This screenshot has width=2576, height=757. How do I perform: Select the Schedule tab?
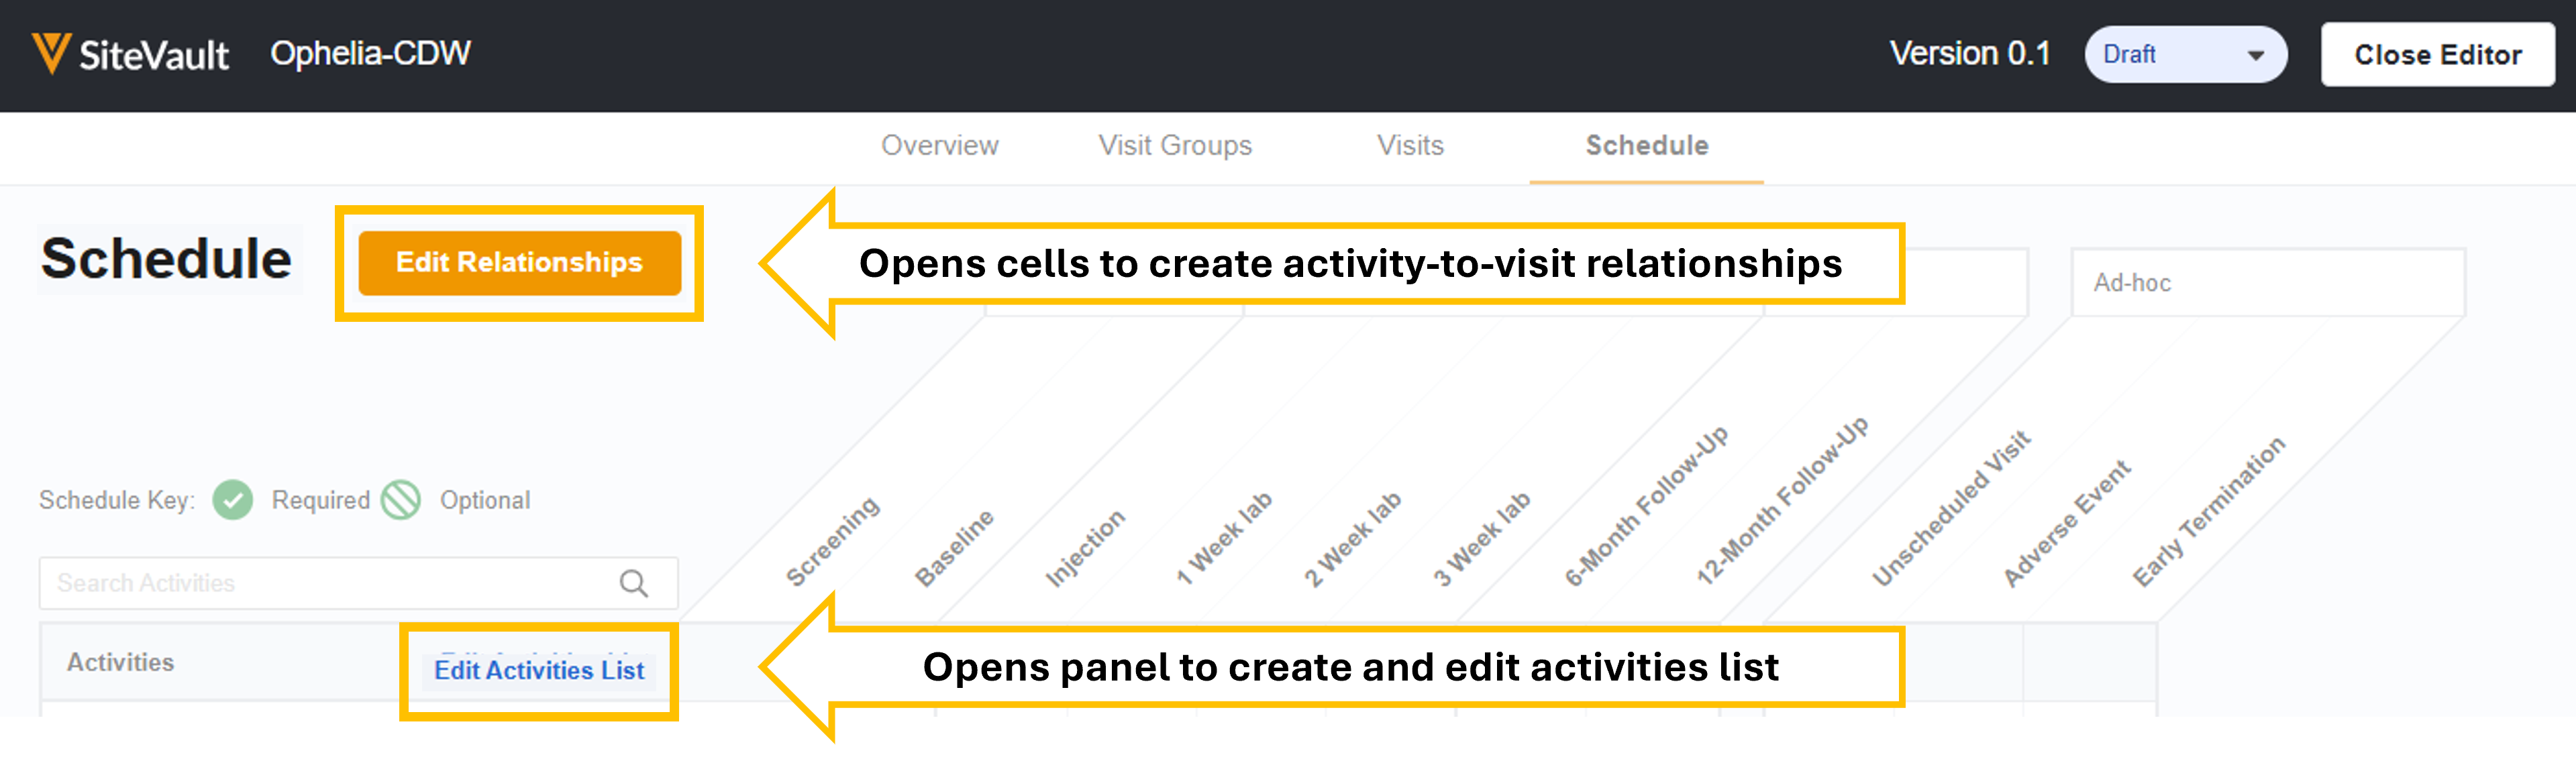[1646, 145]
